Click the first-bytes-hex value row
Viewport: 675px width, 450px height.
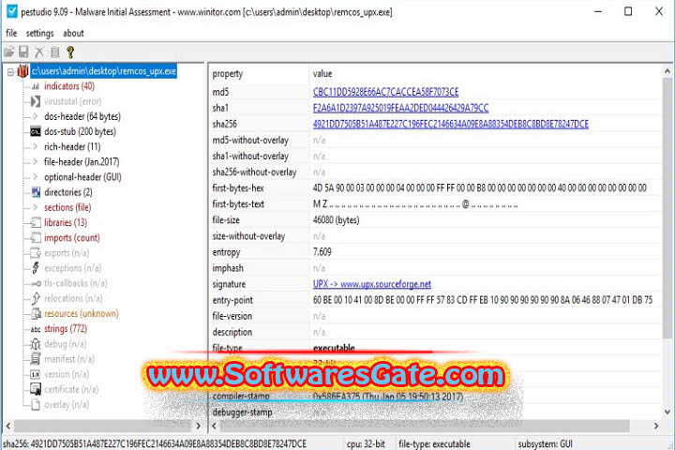[480, 188]
